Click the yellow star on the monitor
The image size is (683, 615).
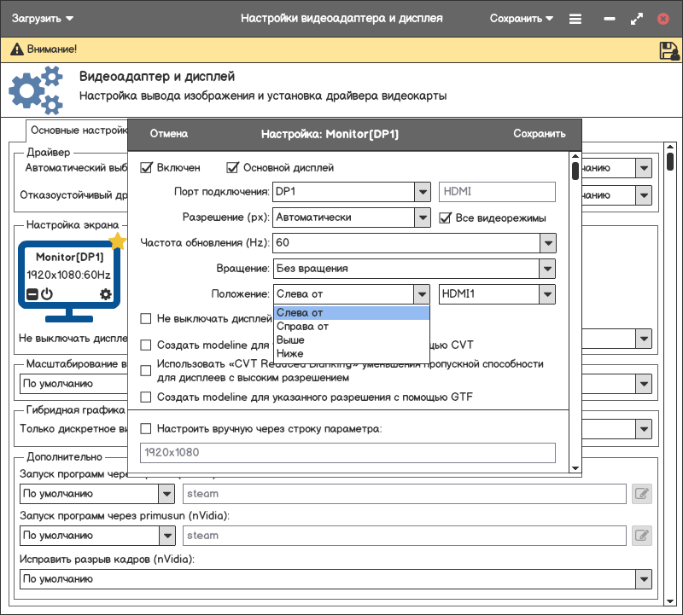(118, 241)
